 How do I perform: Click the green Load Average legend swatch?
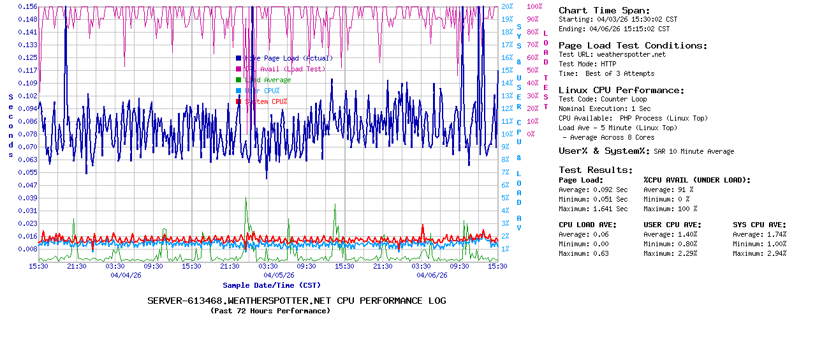(238, 80)
